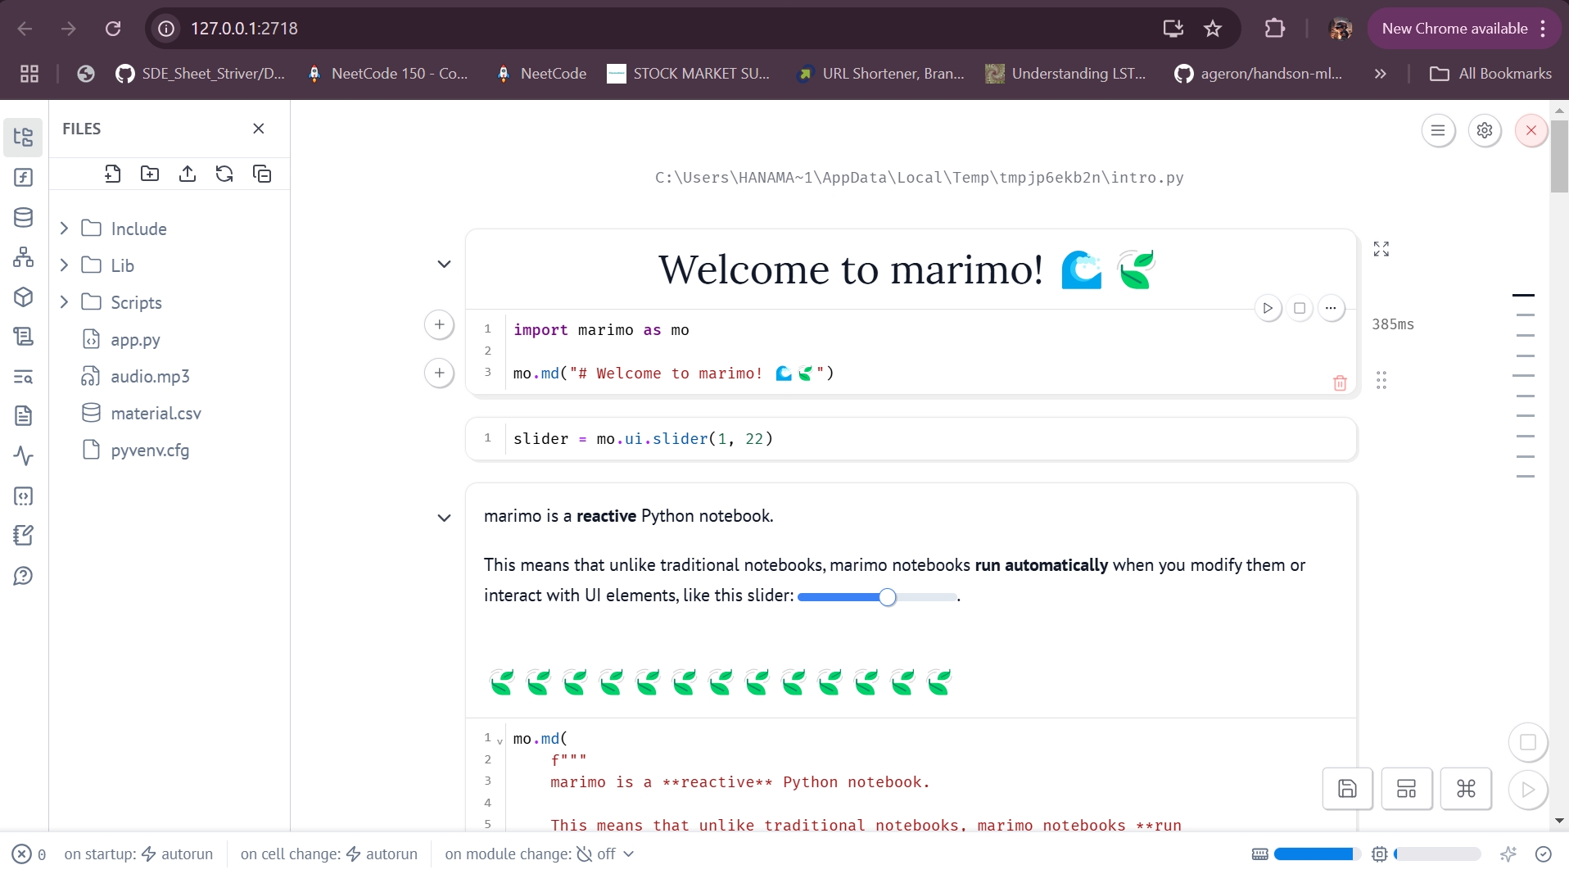Toggle the app view layout
The height and width of the screenshot is (874, 1569).
1406,789
